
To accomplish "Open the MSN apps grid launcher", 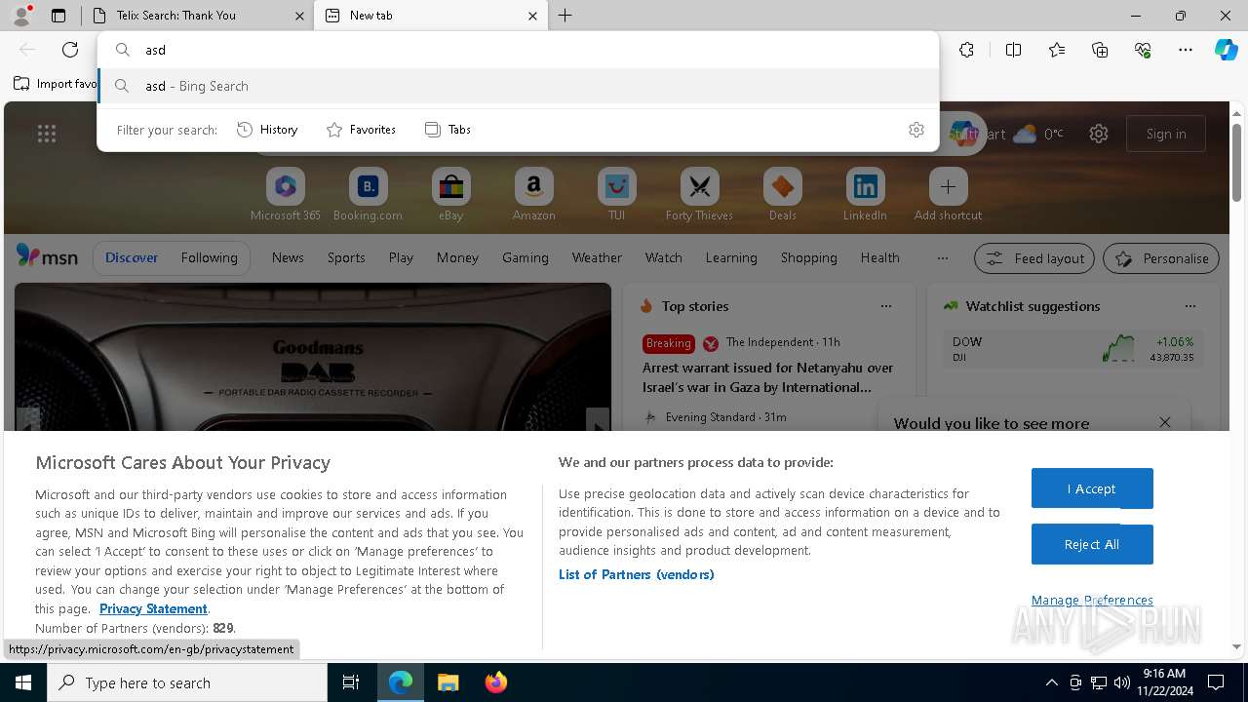I will pos(47,134).
